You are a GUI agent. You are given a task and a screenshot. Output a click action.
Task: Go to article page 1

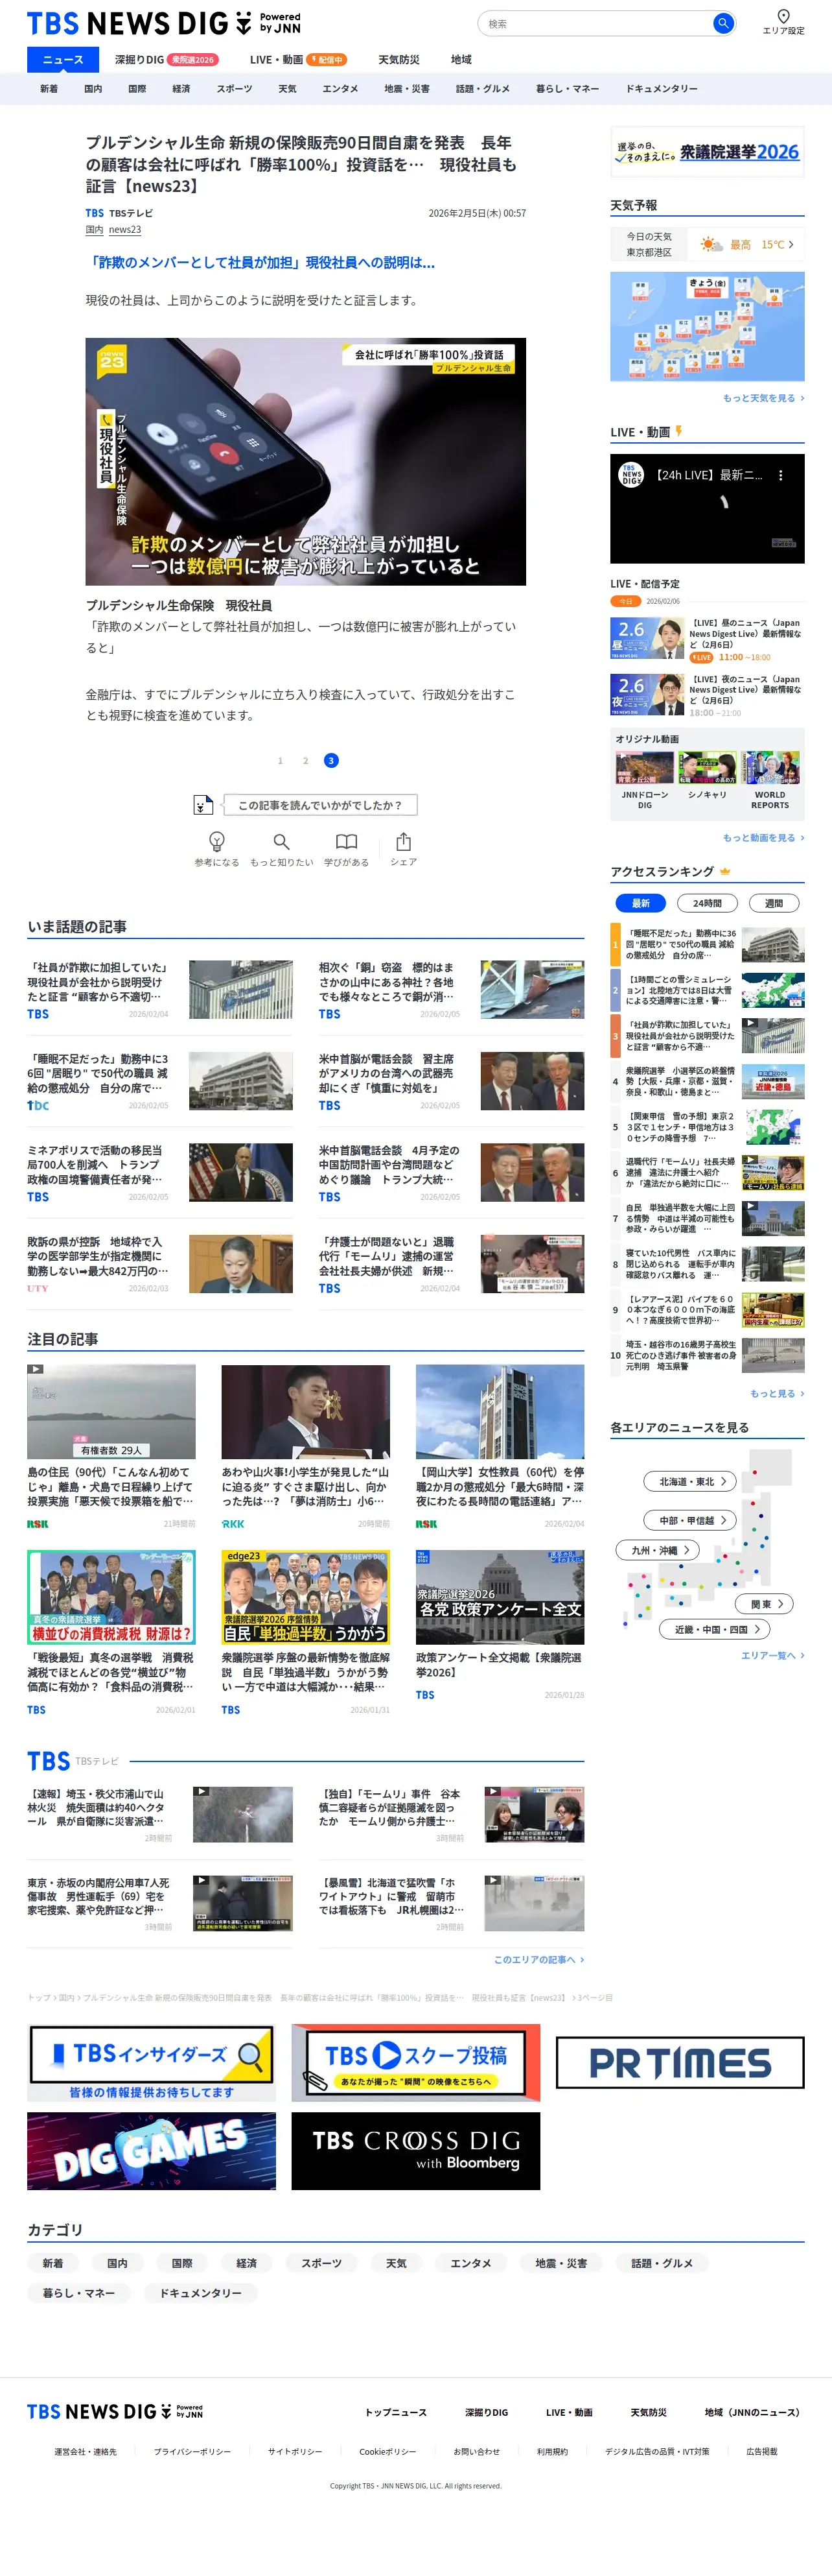(280, 761)
